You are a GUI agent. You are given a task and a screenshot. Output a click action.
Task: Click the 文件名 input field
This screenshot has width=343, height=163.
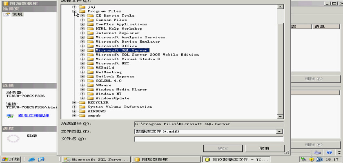[x=209, y=139]
